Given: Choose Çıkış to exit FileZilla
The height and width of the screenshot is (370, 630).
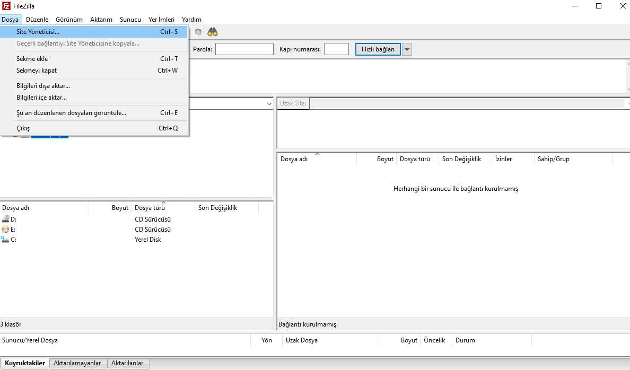Looking at the screenshot, I should [94, 128].
